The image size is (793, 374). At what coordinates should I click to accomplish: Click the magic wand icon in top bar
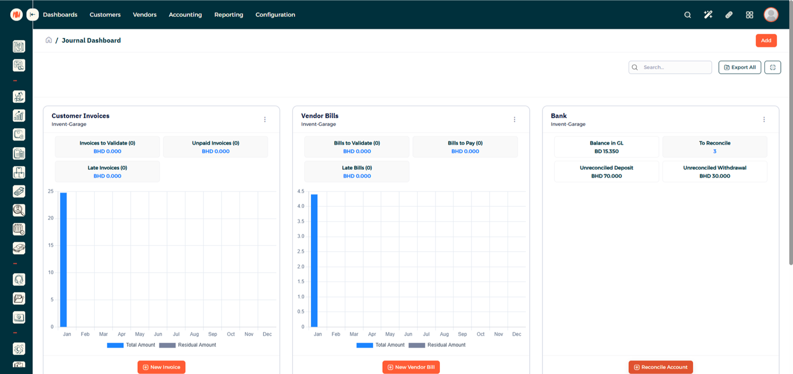[708, 15]
